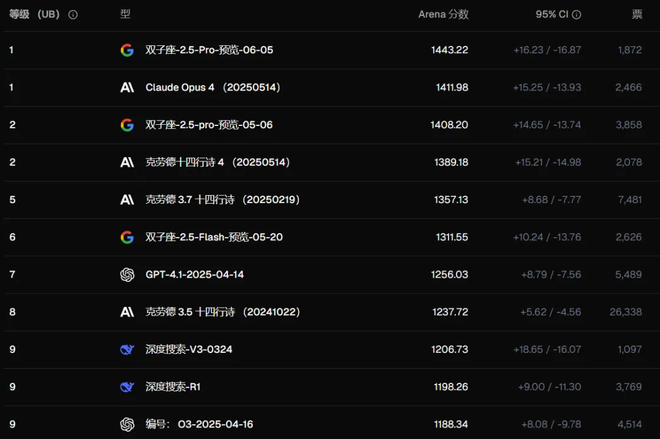Click the 26,338 votes cell

(x=625, y=312)
